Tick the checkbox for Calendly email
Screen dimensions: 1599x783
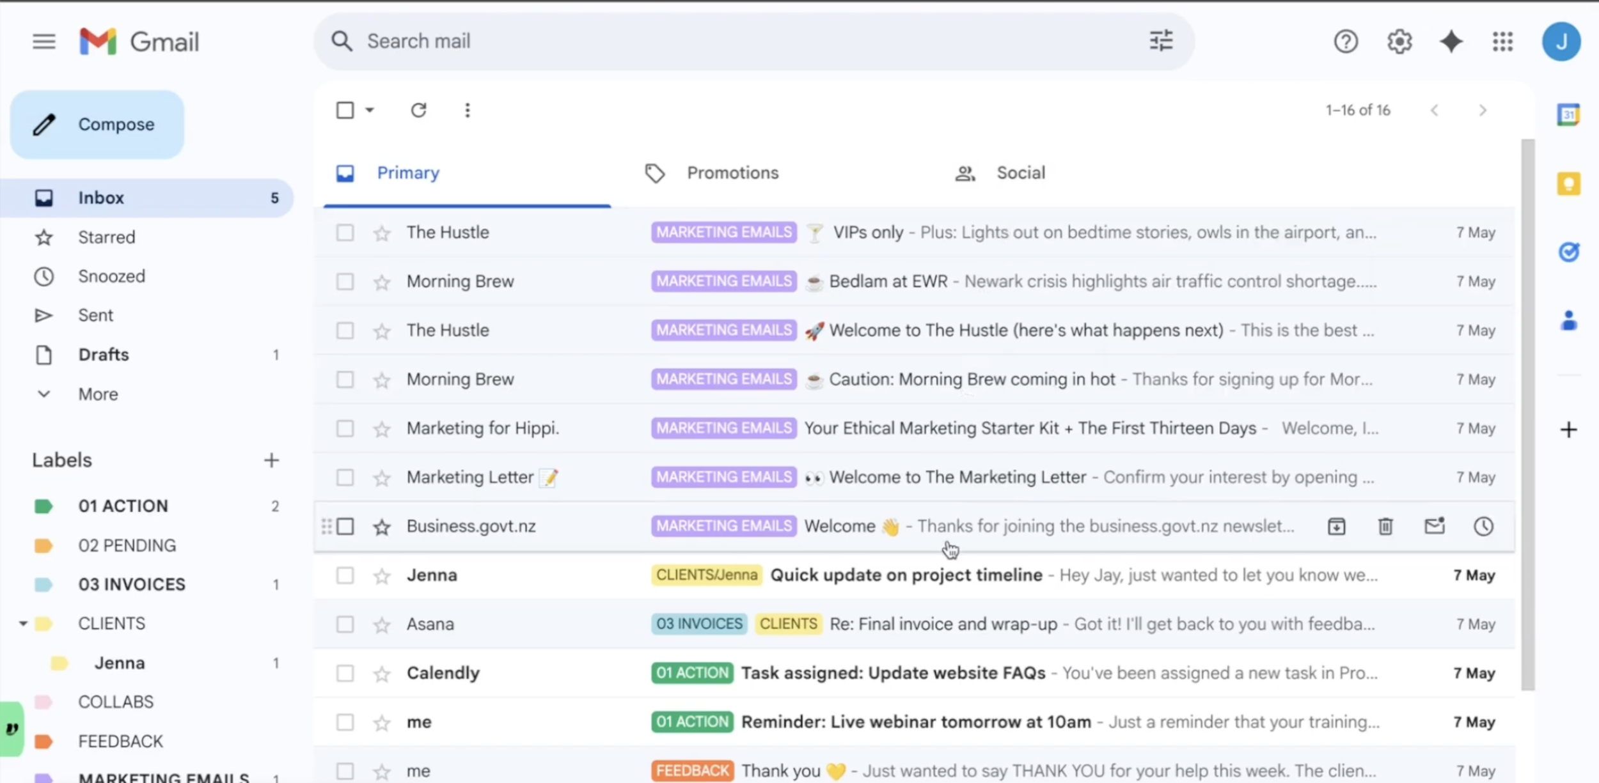coord(345,673)
